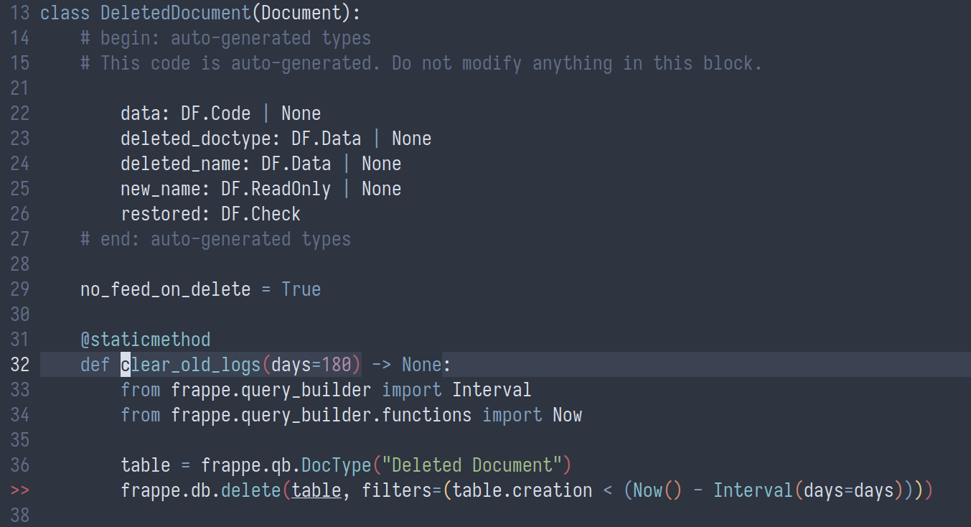This screenshot has width=971, height=527.
Task: Place cursor on clear_old_logs function name
Action: pos(190,365)
